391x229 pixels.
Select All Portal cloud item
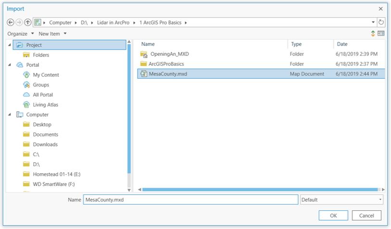pos(43,95)
